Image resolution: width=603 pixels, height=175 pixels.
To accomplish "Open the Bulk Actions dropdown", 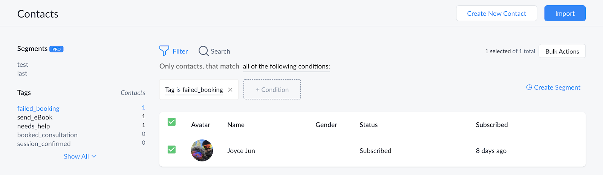I will pos(562,51).
